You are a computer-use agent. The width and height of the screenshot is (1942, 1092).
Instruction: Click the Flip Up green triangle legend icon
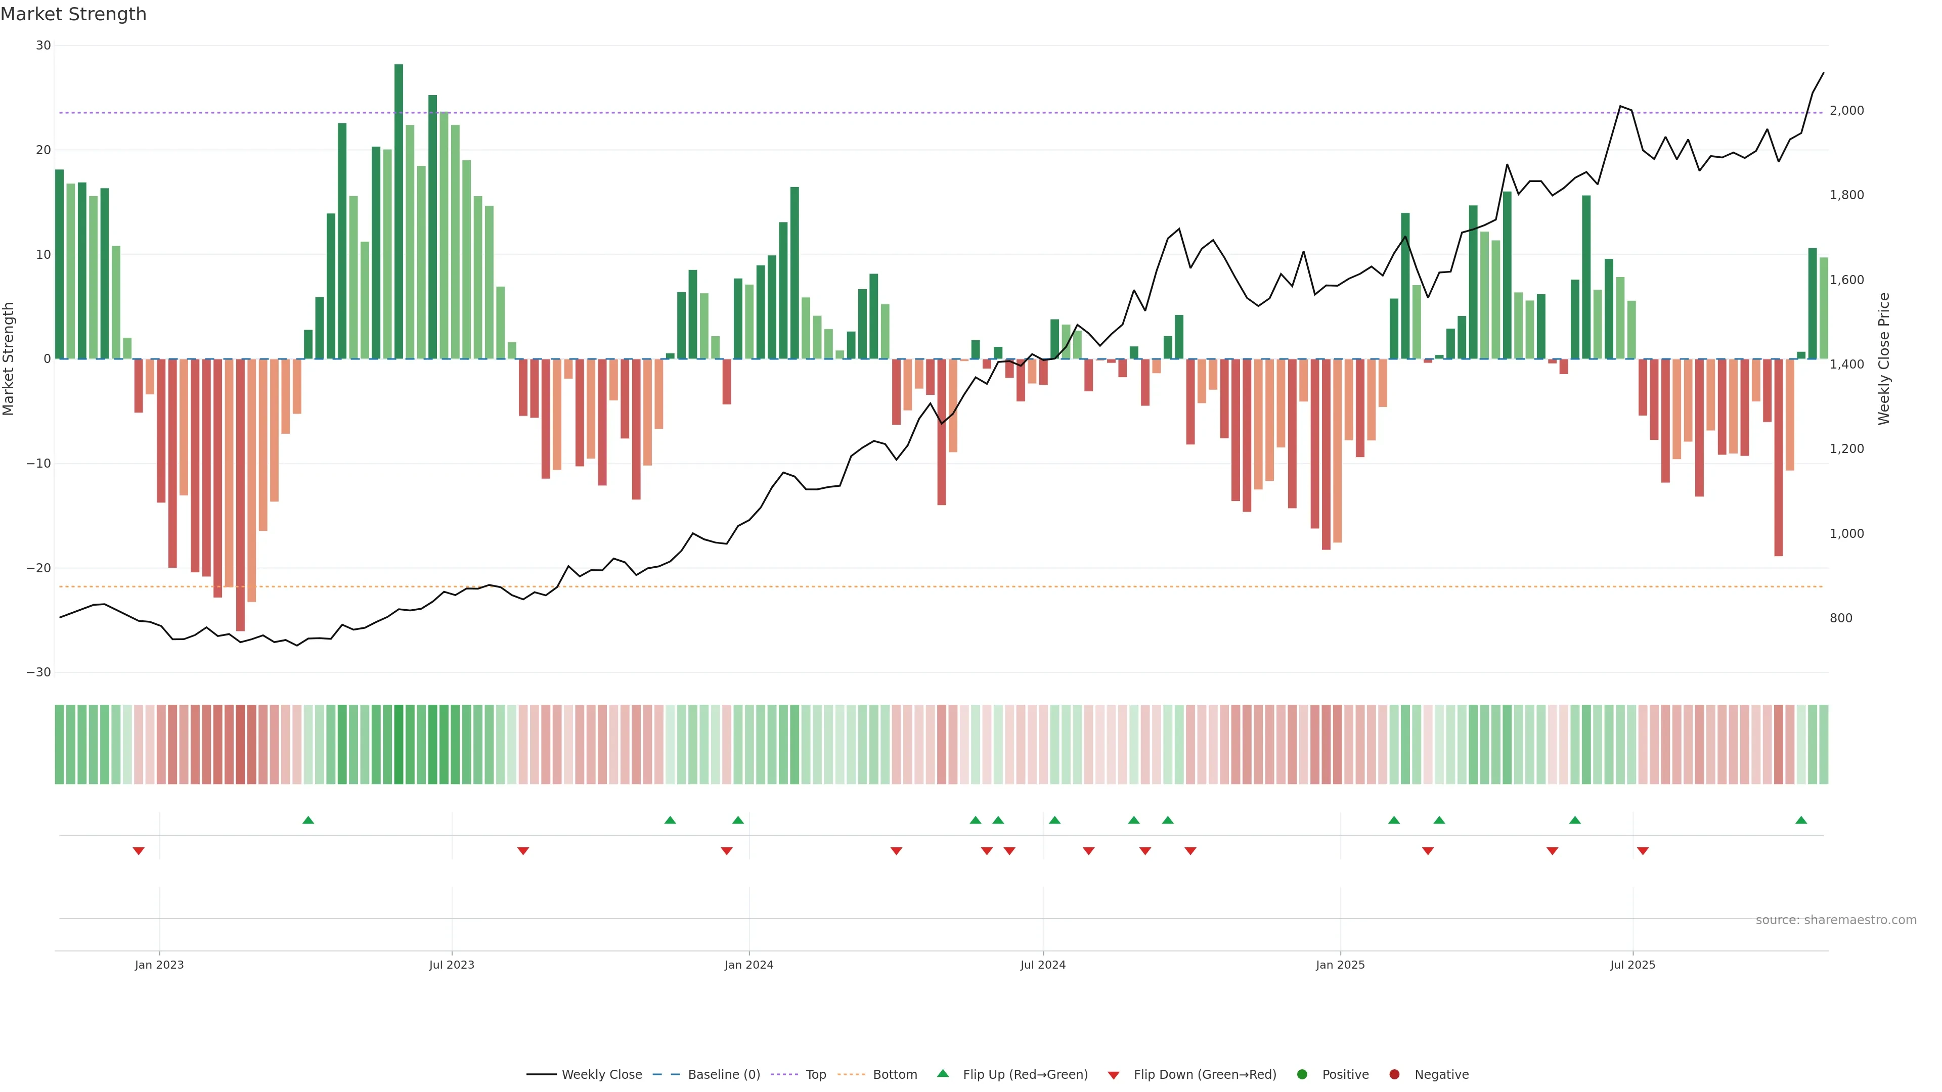(x=942, y=1073)
